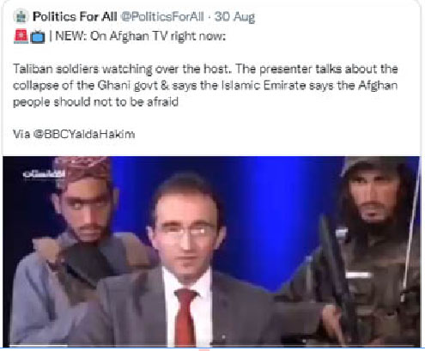Seek using the video progress bar
Image resolution: width=425 pixels, height=351 pixels.
pos(212,347)
